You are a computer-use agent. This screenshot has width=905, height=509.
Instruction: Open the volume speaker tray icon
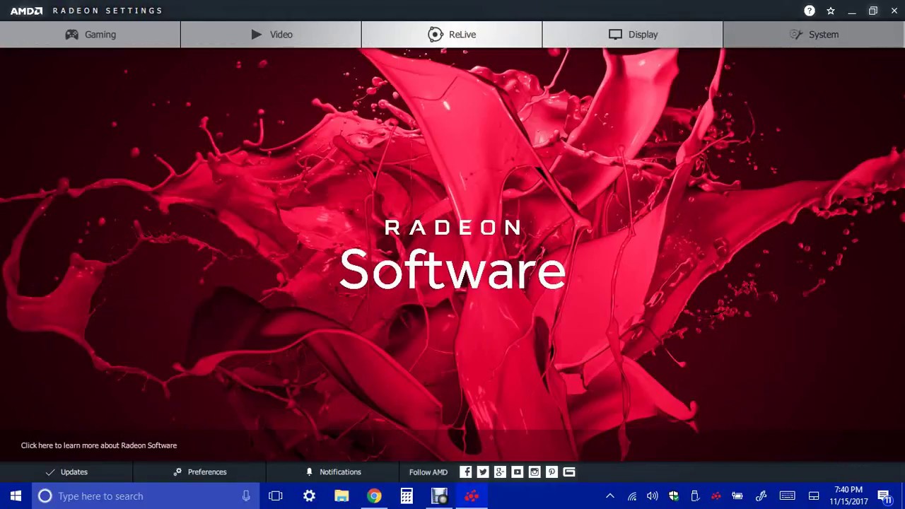(653, 496)
